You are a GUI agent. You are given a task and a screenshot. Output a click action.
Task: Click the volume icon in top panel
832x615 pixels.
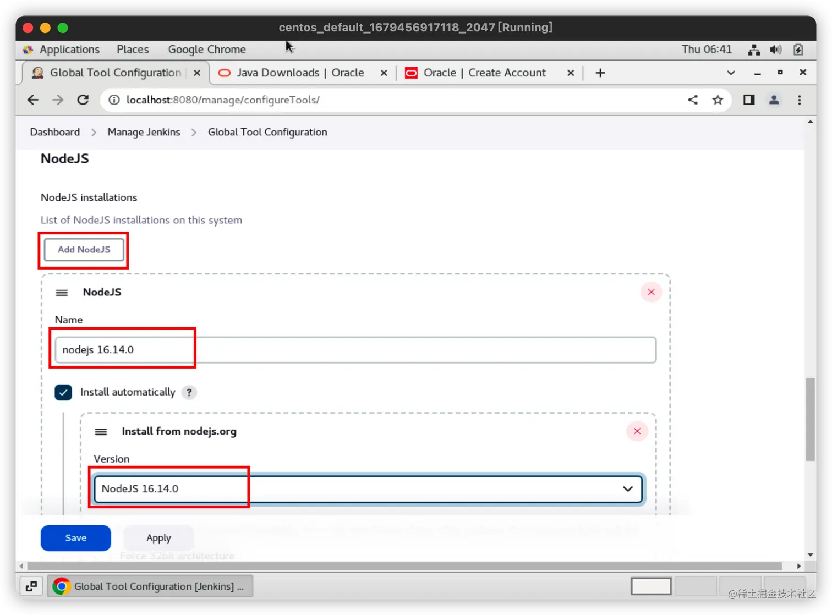coord(776,50)
